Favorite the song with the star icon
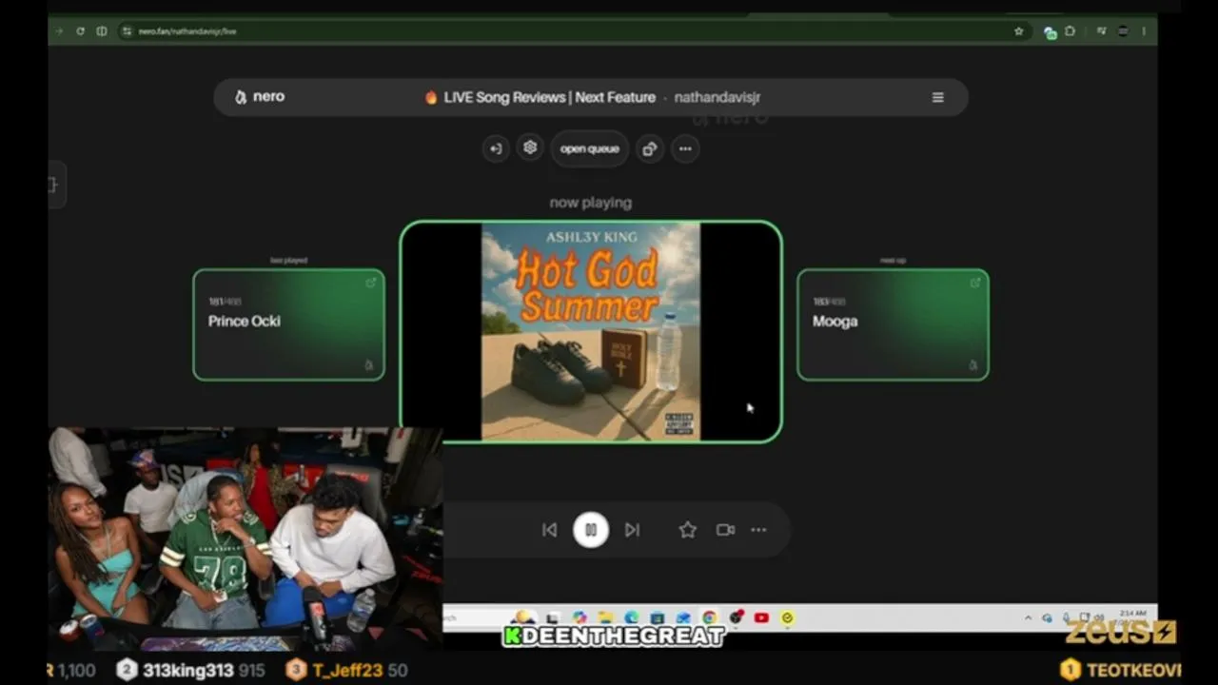This screenshot has height=685, width=1218. point(687,530)
